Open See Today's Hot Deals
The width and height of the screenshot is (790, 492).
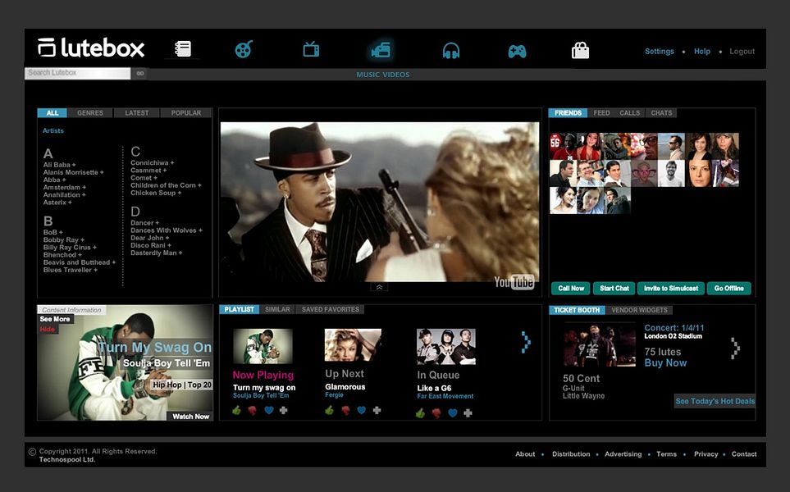pos(715,401)
